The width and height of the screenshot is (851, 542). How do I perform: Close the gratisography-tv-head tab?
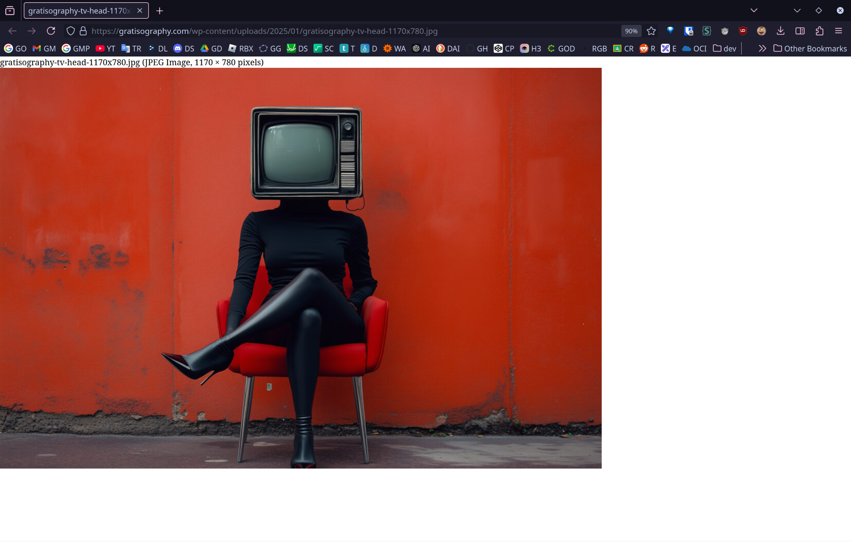pyautogui.click(x=140, y=11)
